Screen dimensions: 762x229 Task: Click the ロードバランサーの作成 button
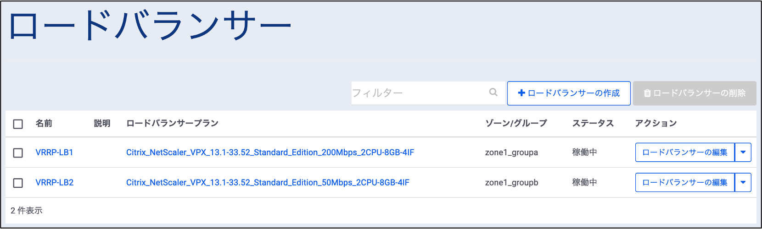click(x=569, y=93)
